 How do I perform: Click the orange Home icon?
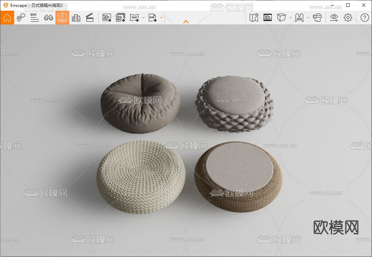click(7, 18)
